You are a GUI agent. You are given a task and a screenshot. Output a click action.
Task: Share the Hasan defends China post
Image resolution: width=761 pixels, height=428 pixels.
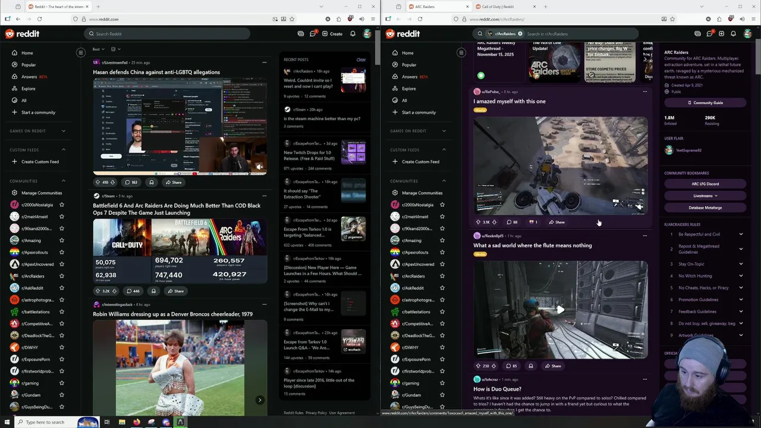point(174,182)
